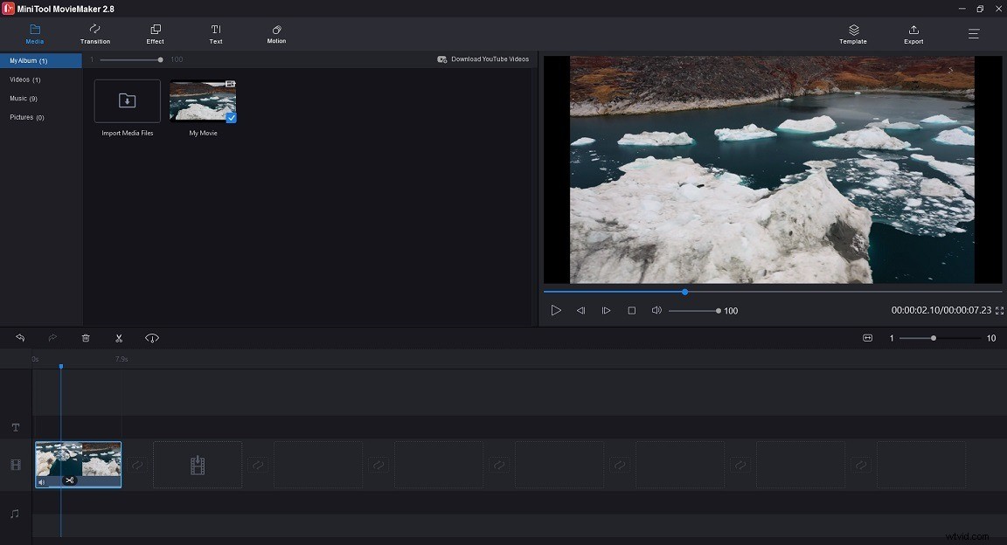Open the hamburger menu
This screenshot has width=1007, height=545.
click(x=973, y=34)
